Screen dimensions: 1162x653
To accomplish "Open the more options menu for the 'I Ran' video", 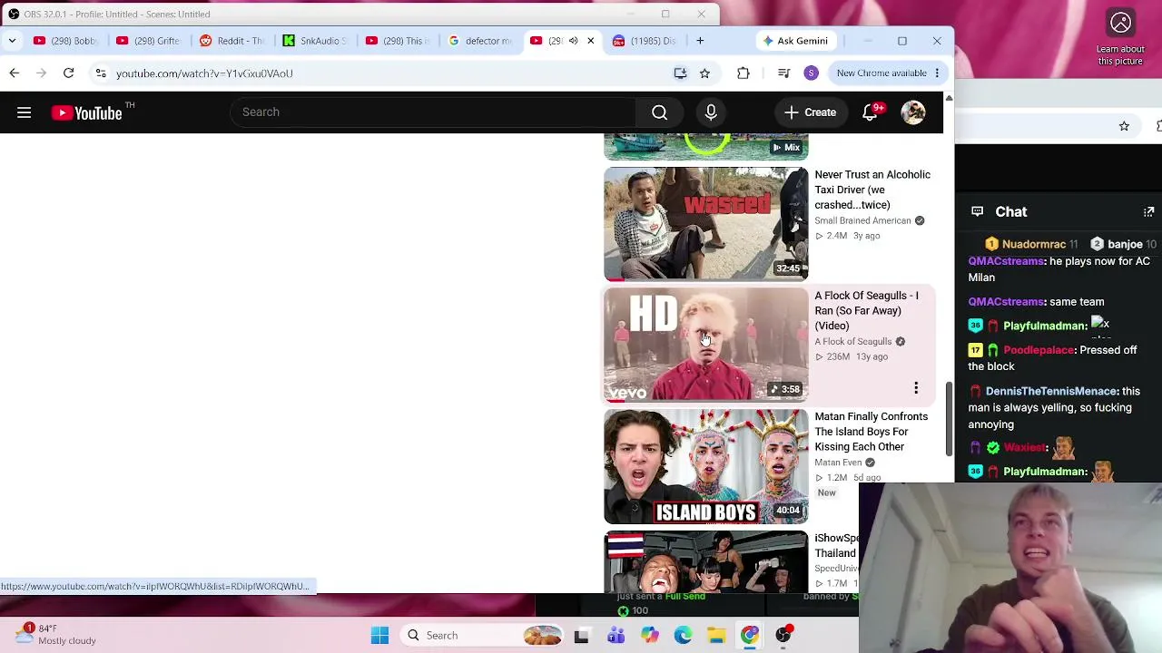I will tap(916, 388).
